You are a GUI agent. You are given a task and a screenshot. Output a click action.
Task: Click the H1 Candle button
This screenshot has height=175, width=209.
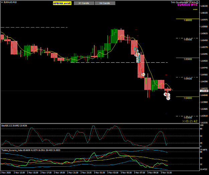click(84, 3)
